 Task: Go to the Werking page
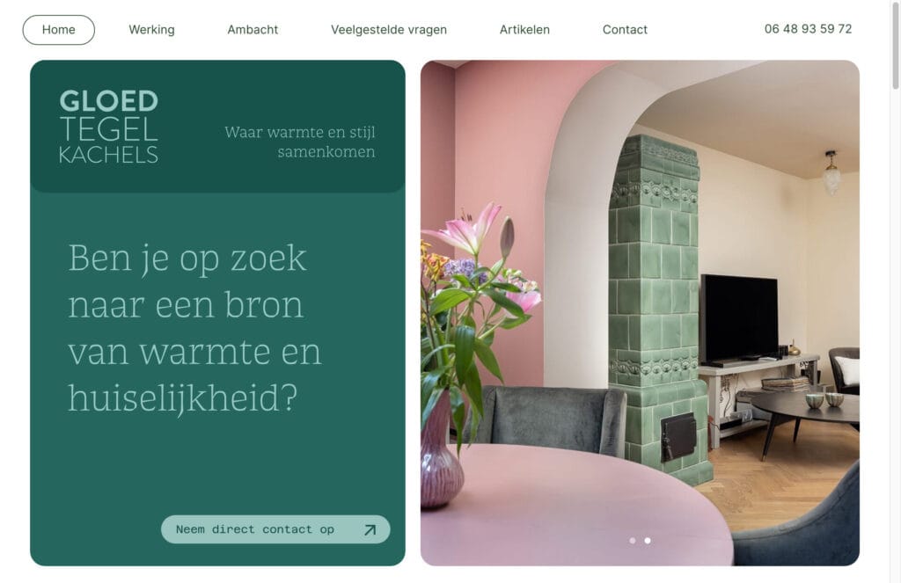click(x=151, y=29)
